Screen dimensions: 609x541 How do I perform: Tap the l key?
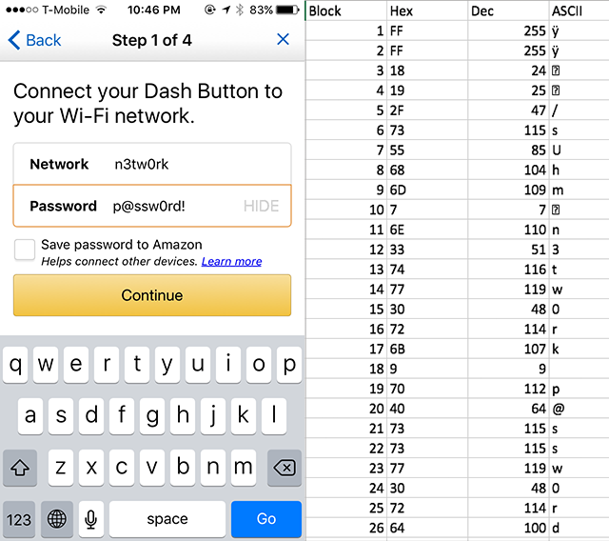pos(274,416)
